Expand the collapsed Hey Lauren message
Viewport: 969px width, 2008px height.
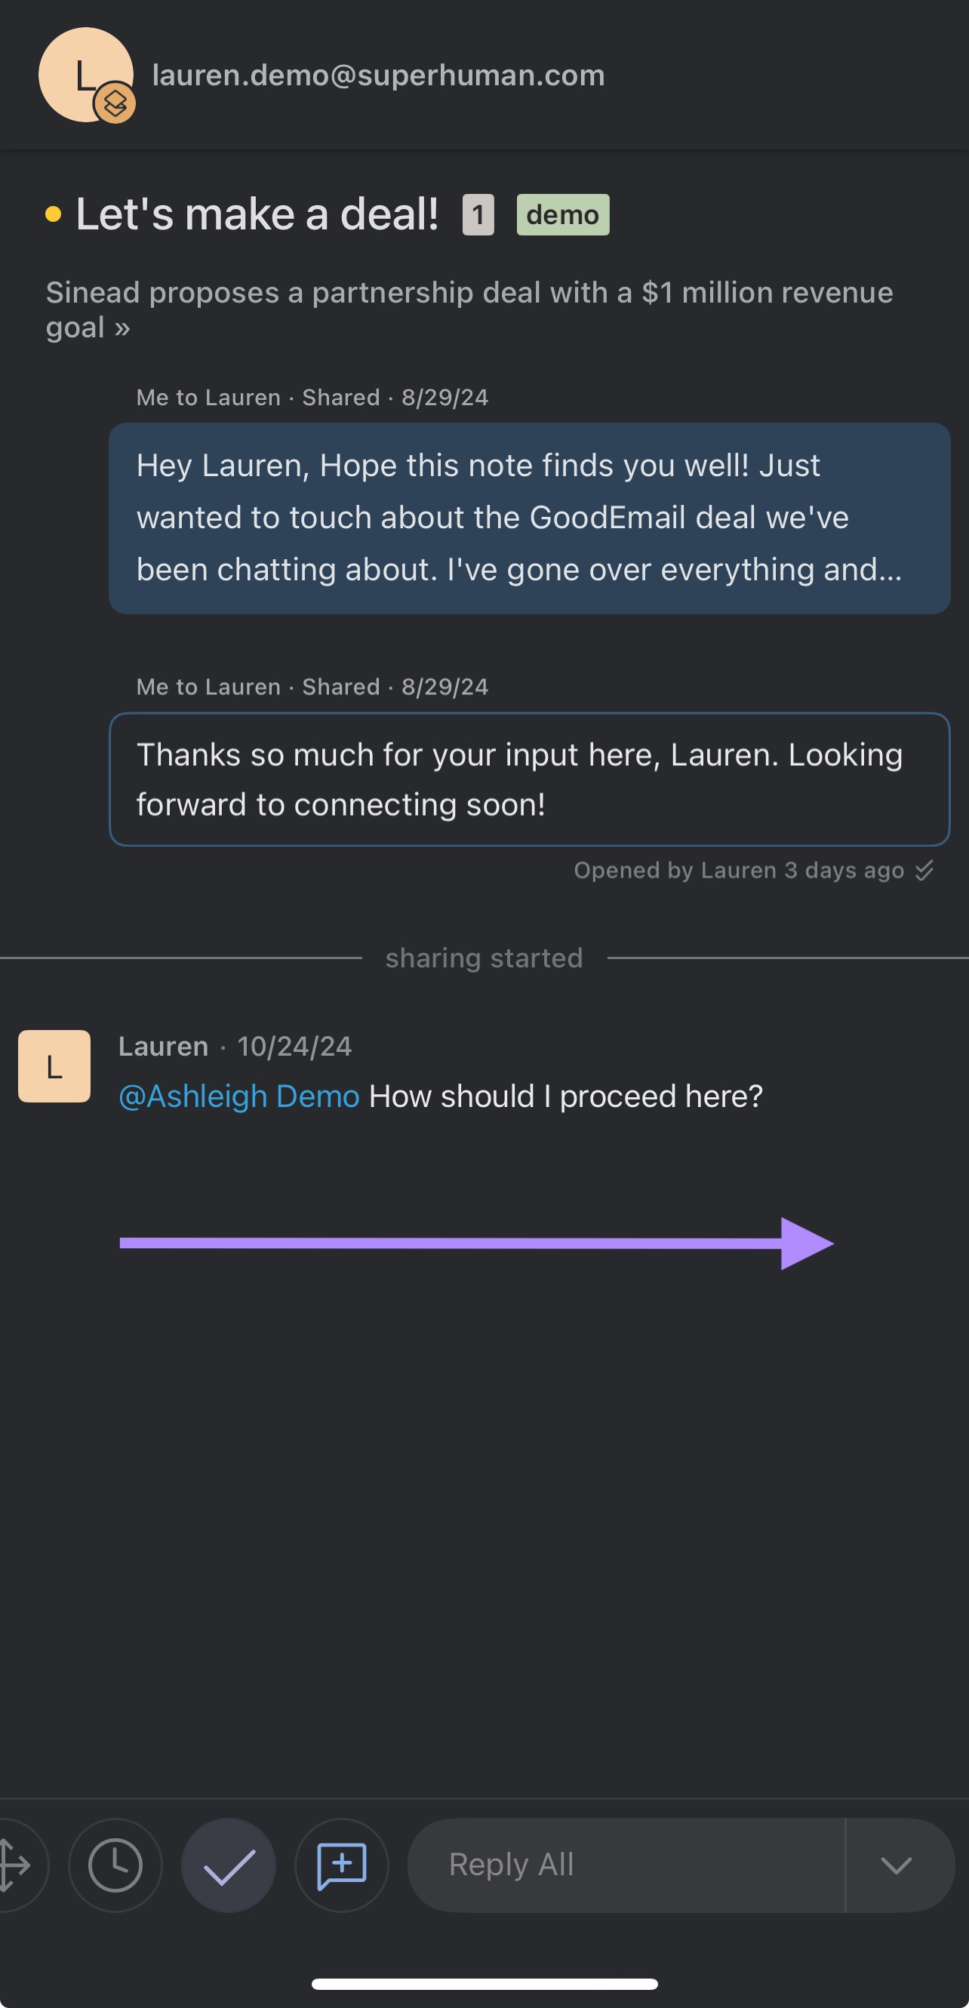coord(529,518)
